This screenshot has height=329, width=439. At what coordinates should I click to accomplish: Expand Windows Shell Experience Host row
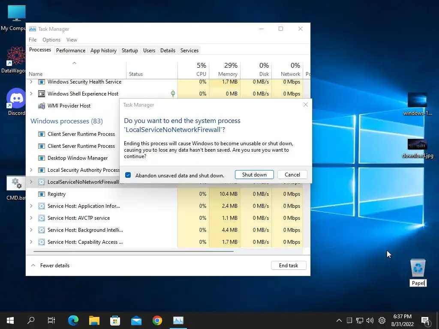tap(31, 94)
